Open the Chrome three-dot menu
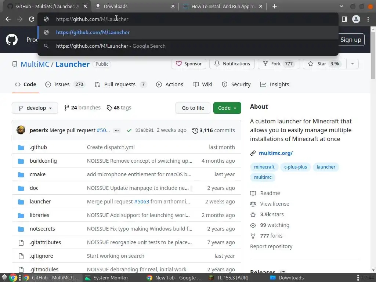 [368, 19]
